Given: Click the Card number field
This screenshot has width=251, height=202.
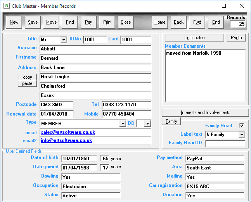Looking at the screenshot, I should click(136, 40).
